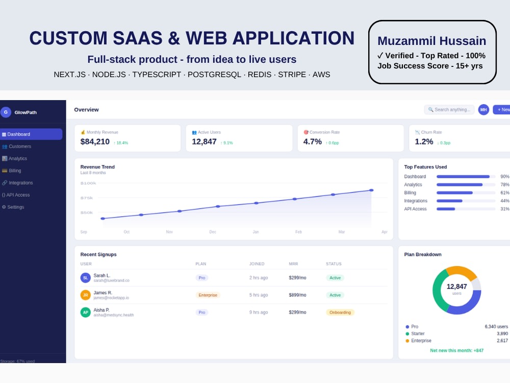
Task: Click the USER column header
Action: pyautogui.click(x=86, y=264)
